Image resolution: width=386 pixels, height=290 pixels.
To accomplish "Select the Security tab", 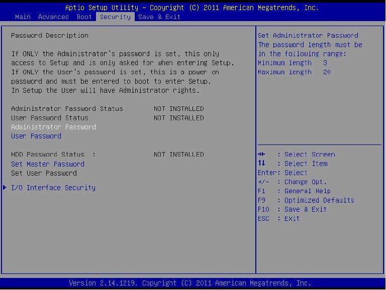I will [x=115, y=17].
